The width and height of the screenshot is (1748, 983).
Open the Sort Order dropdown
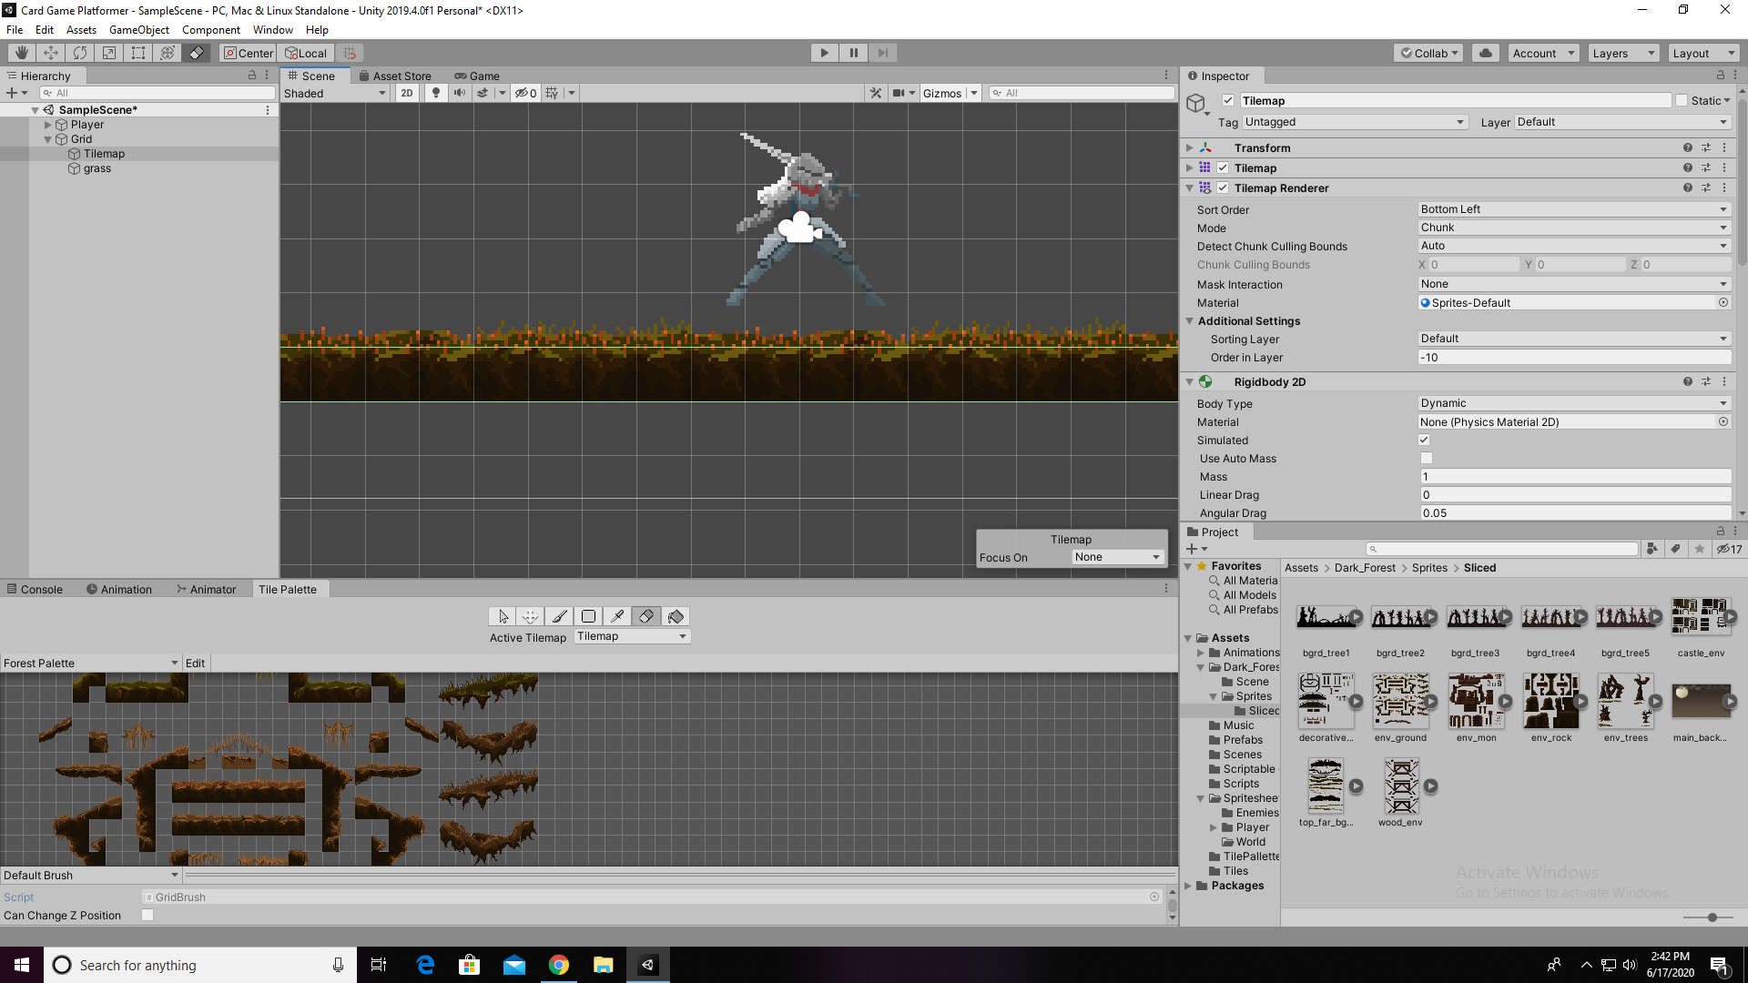click(1574, 209)
